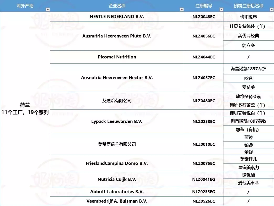Select product cell 佳贝艾特悠装（羊）
The height and width of the screenshot is (206, 274).
tap(249, 26)
